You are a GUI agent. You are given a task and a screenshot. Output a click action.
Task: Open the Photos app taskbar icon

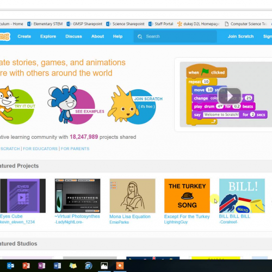[x=104, y=266]
